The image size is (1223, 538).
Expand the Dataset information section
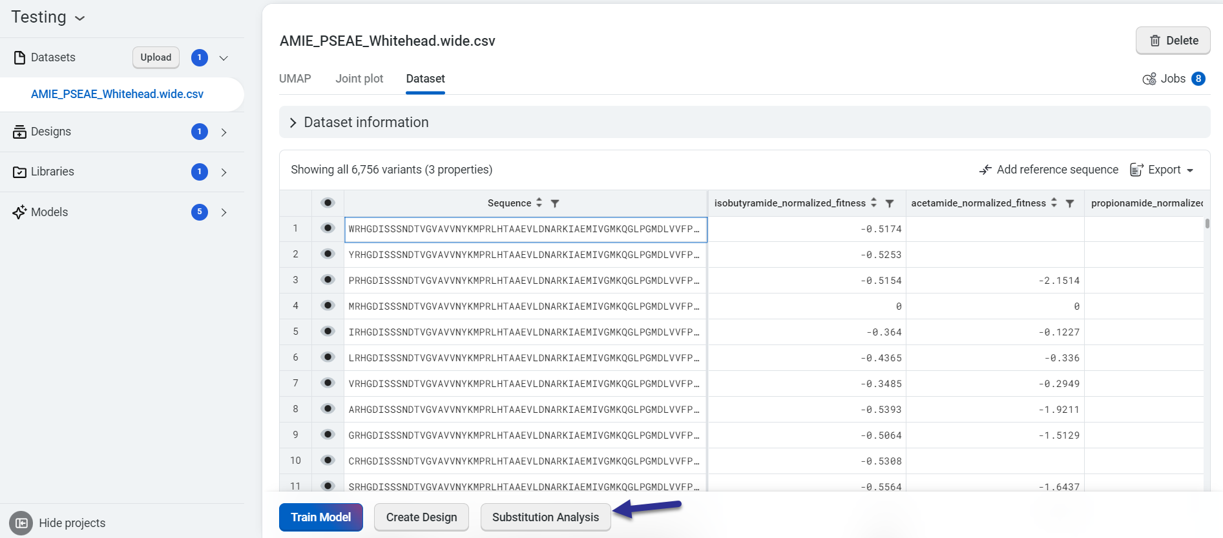293,123
